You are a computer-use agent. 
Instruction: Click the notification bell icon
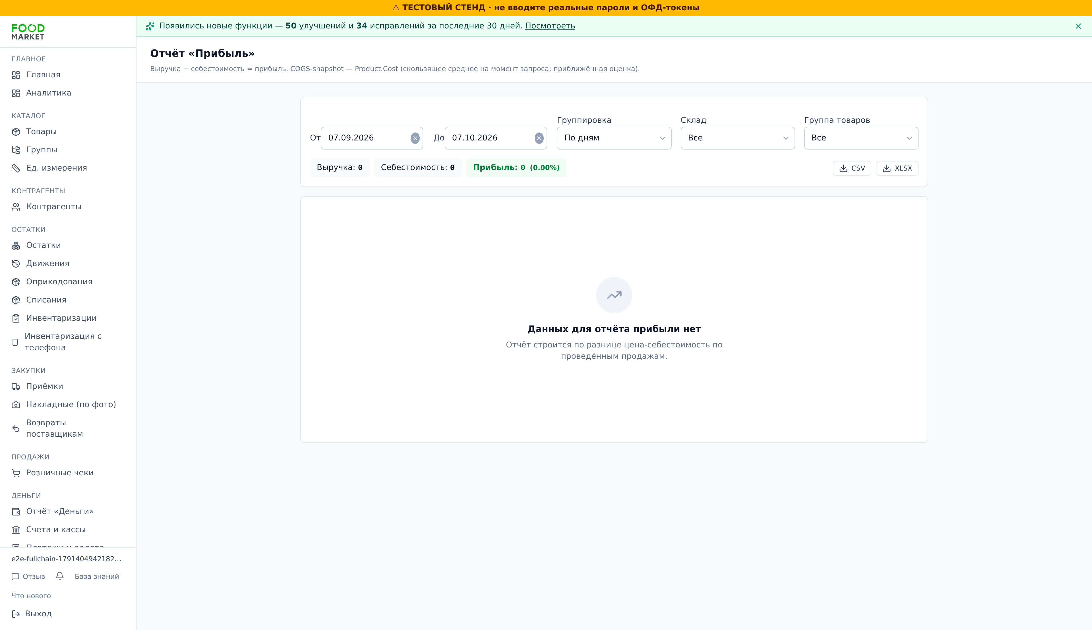[60, 576]
